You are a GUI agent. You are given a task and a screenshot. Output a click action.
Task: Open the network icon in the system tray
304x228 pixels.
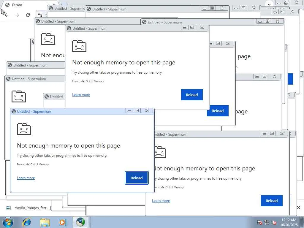(x=267, y=222)
